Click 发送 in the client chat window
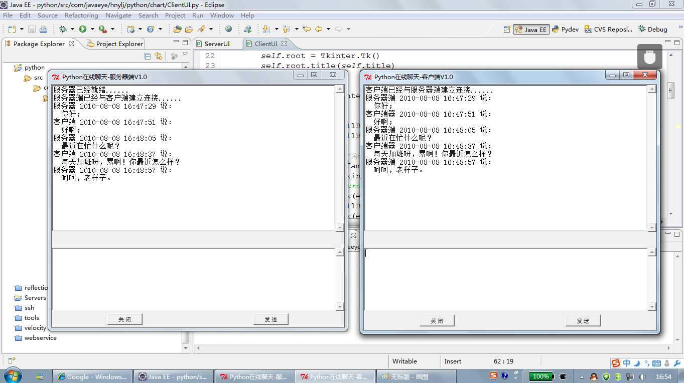Screen dimensions: 684x383 coord(583,320)
